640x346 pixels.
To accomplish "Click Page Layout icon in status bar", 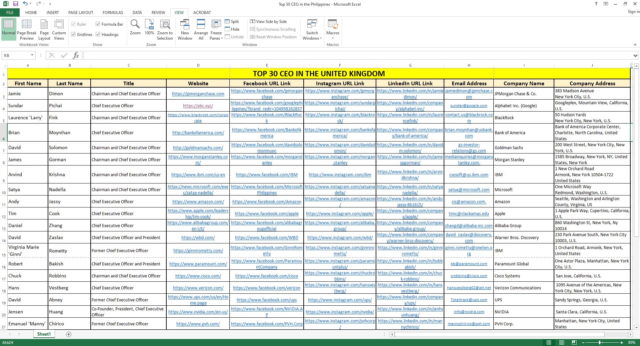I will pos(562,342).
